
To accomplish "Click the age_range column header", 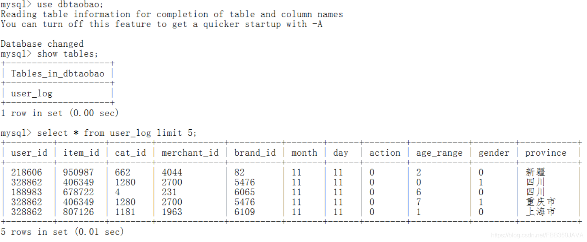I will pos(439,153).
